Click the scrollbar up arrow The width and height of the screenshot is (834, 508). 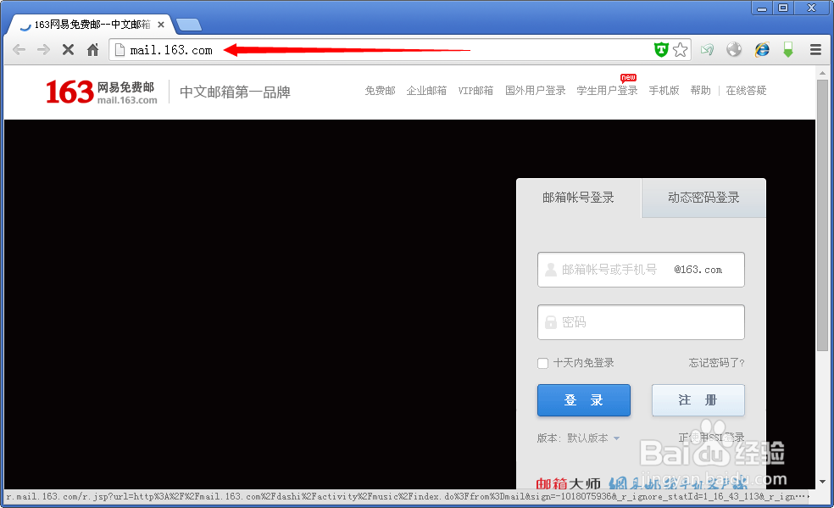(822, 74)
